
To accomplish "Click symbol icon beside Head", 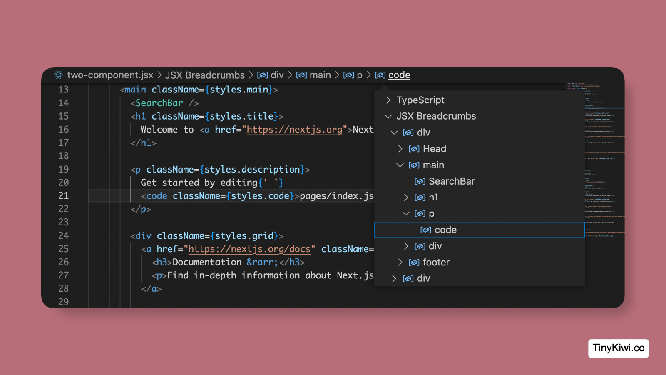I will pyautogui.click(x=414, y=149).
